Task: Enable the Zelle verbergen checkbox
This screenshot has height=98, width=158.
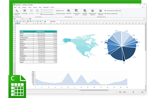Action: pyautogui.click(x=57, y=14)
